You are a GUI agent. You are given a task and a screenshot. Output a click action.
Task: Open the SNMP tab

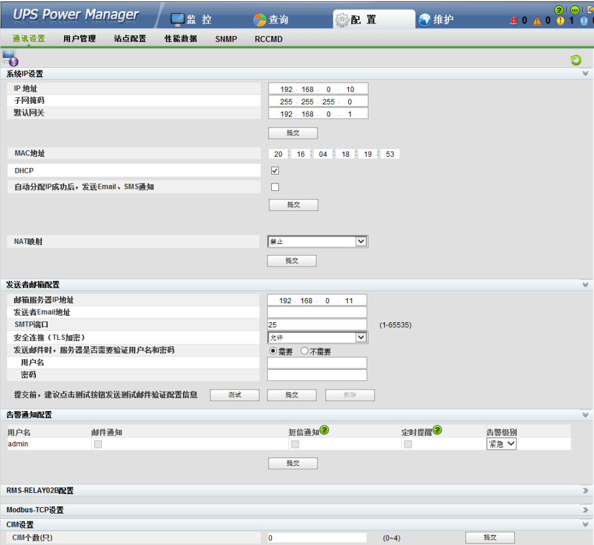click(226, 39)
